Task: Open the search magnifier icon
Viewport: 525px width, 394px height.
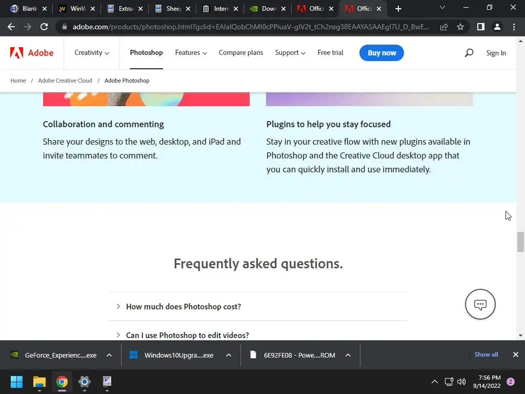Action: click(469, 53)
